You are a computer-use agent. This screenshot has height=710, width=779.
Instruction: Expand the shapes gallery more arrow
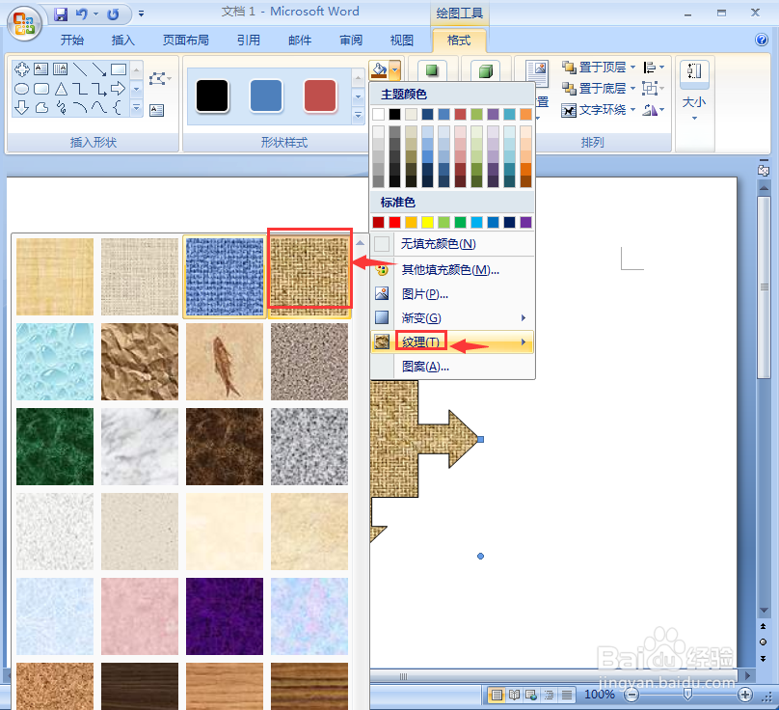137,107
